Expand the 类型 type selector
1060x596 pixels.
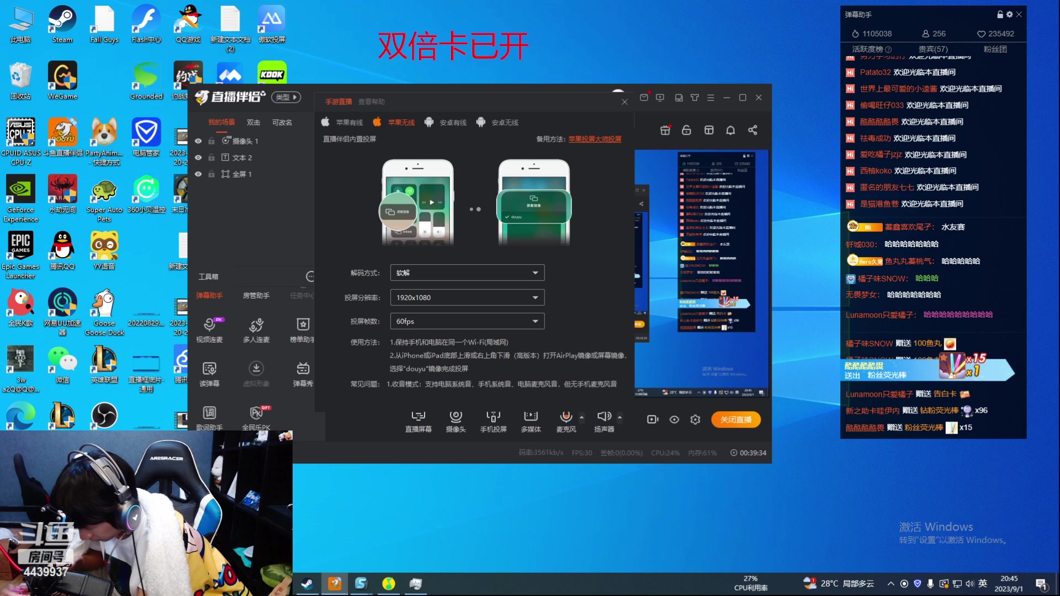(x=286, y=97)
